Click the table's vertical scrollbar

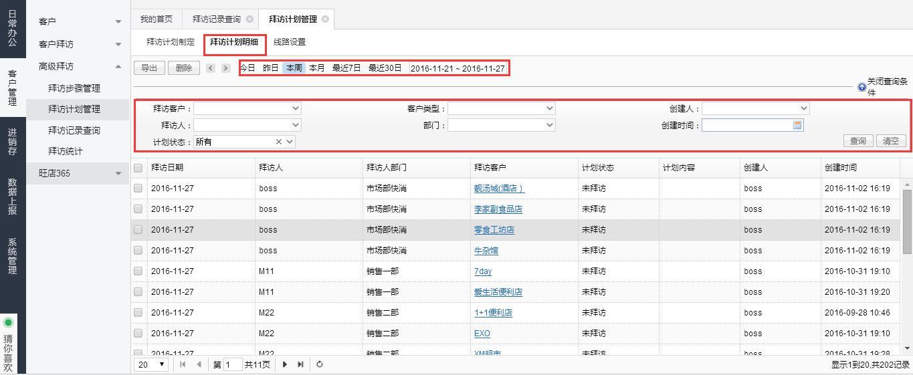pyautogui.click(x=908, y=221)
